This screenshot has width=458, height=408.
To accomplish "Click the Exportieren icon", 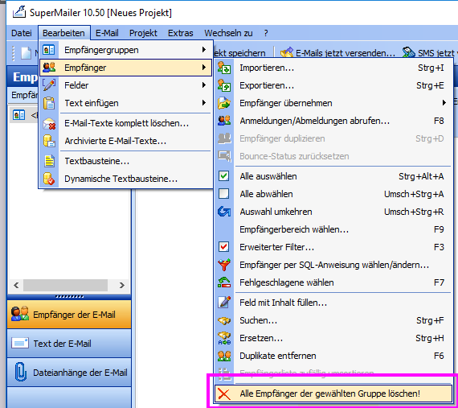I will 224,85.
